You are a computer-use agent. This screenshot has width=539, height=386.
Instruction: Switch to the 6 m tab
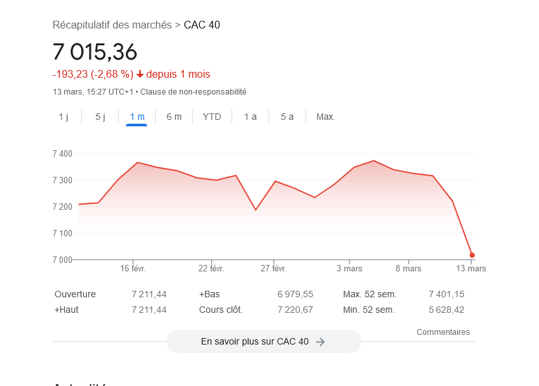174,117
